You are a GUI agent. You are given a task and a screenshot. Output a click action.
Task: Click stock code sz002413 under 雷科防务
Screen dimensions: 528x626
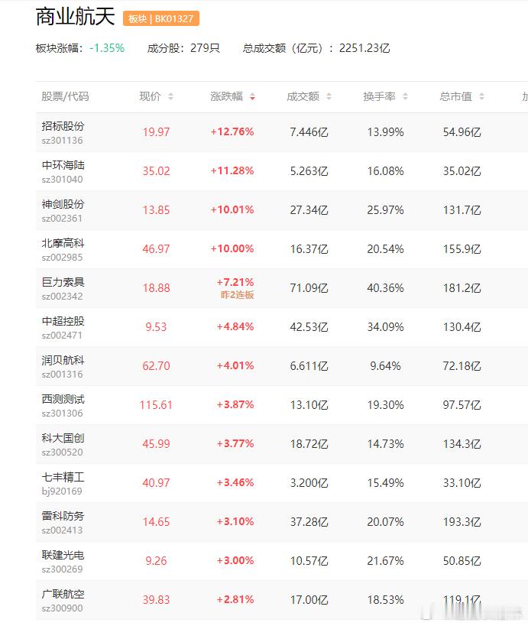pos(62,530)
